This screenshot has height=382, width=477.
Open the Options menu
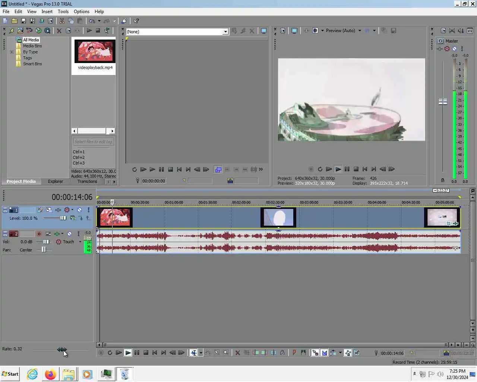tap(82, 12)
